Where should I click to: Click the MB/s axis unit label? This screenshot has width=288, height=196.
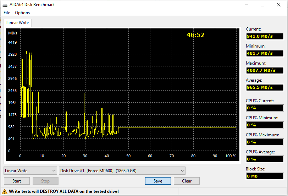(12, 33)
